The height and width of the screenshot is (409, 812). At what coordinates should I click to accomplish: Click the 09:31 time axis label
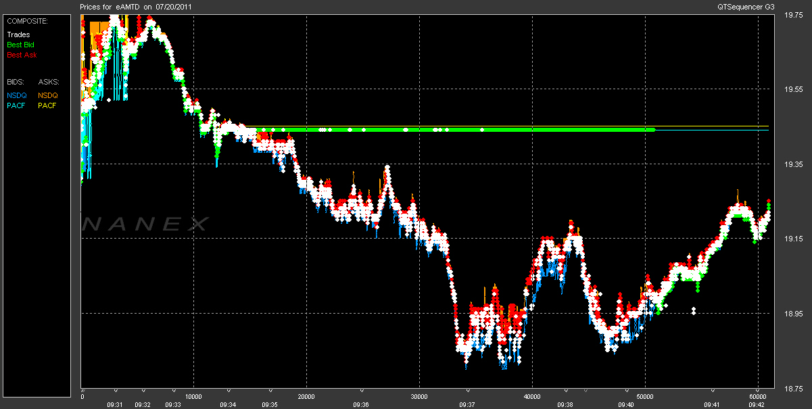pyautogui.click(x=116, y=404)
